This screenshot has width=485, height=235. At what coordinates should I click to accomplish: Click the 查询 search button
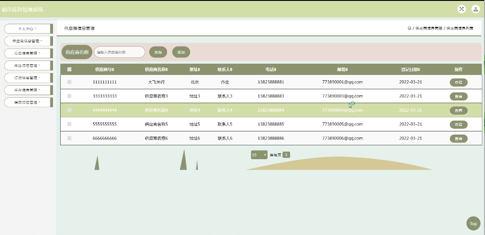(158, 52)
